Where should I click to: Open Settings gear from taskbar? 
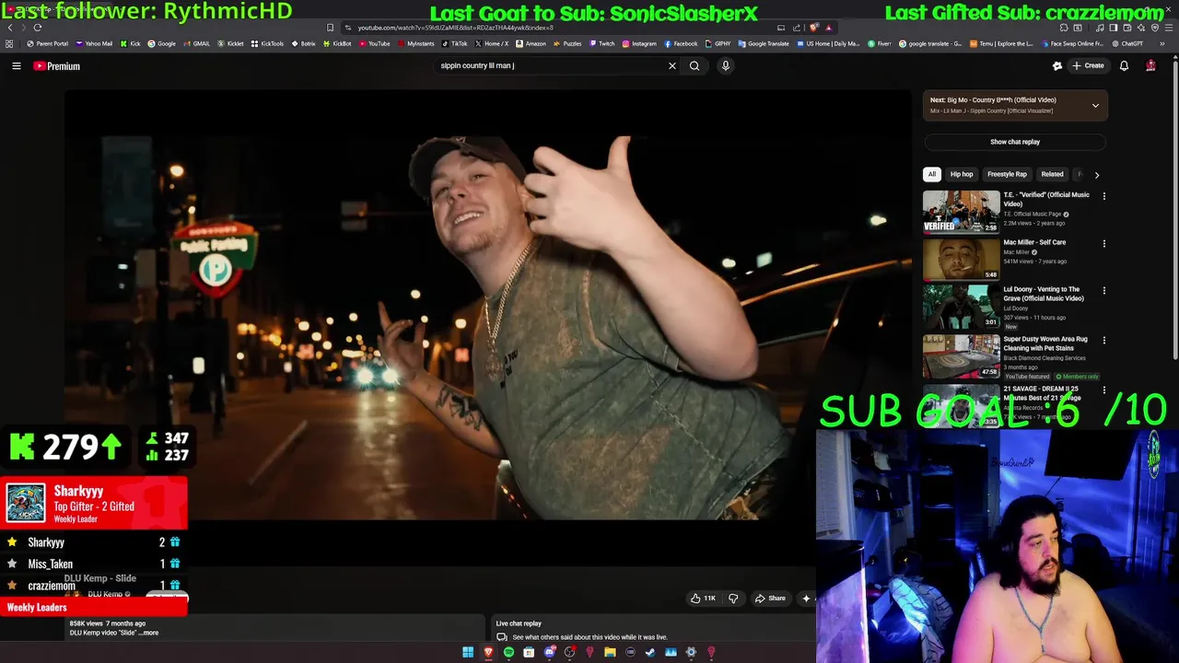691,653
